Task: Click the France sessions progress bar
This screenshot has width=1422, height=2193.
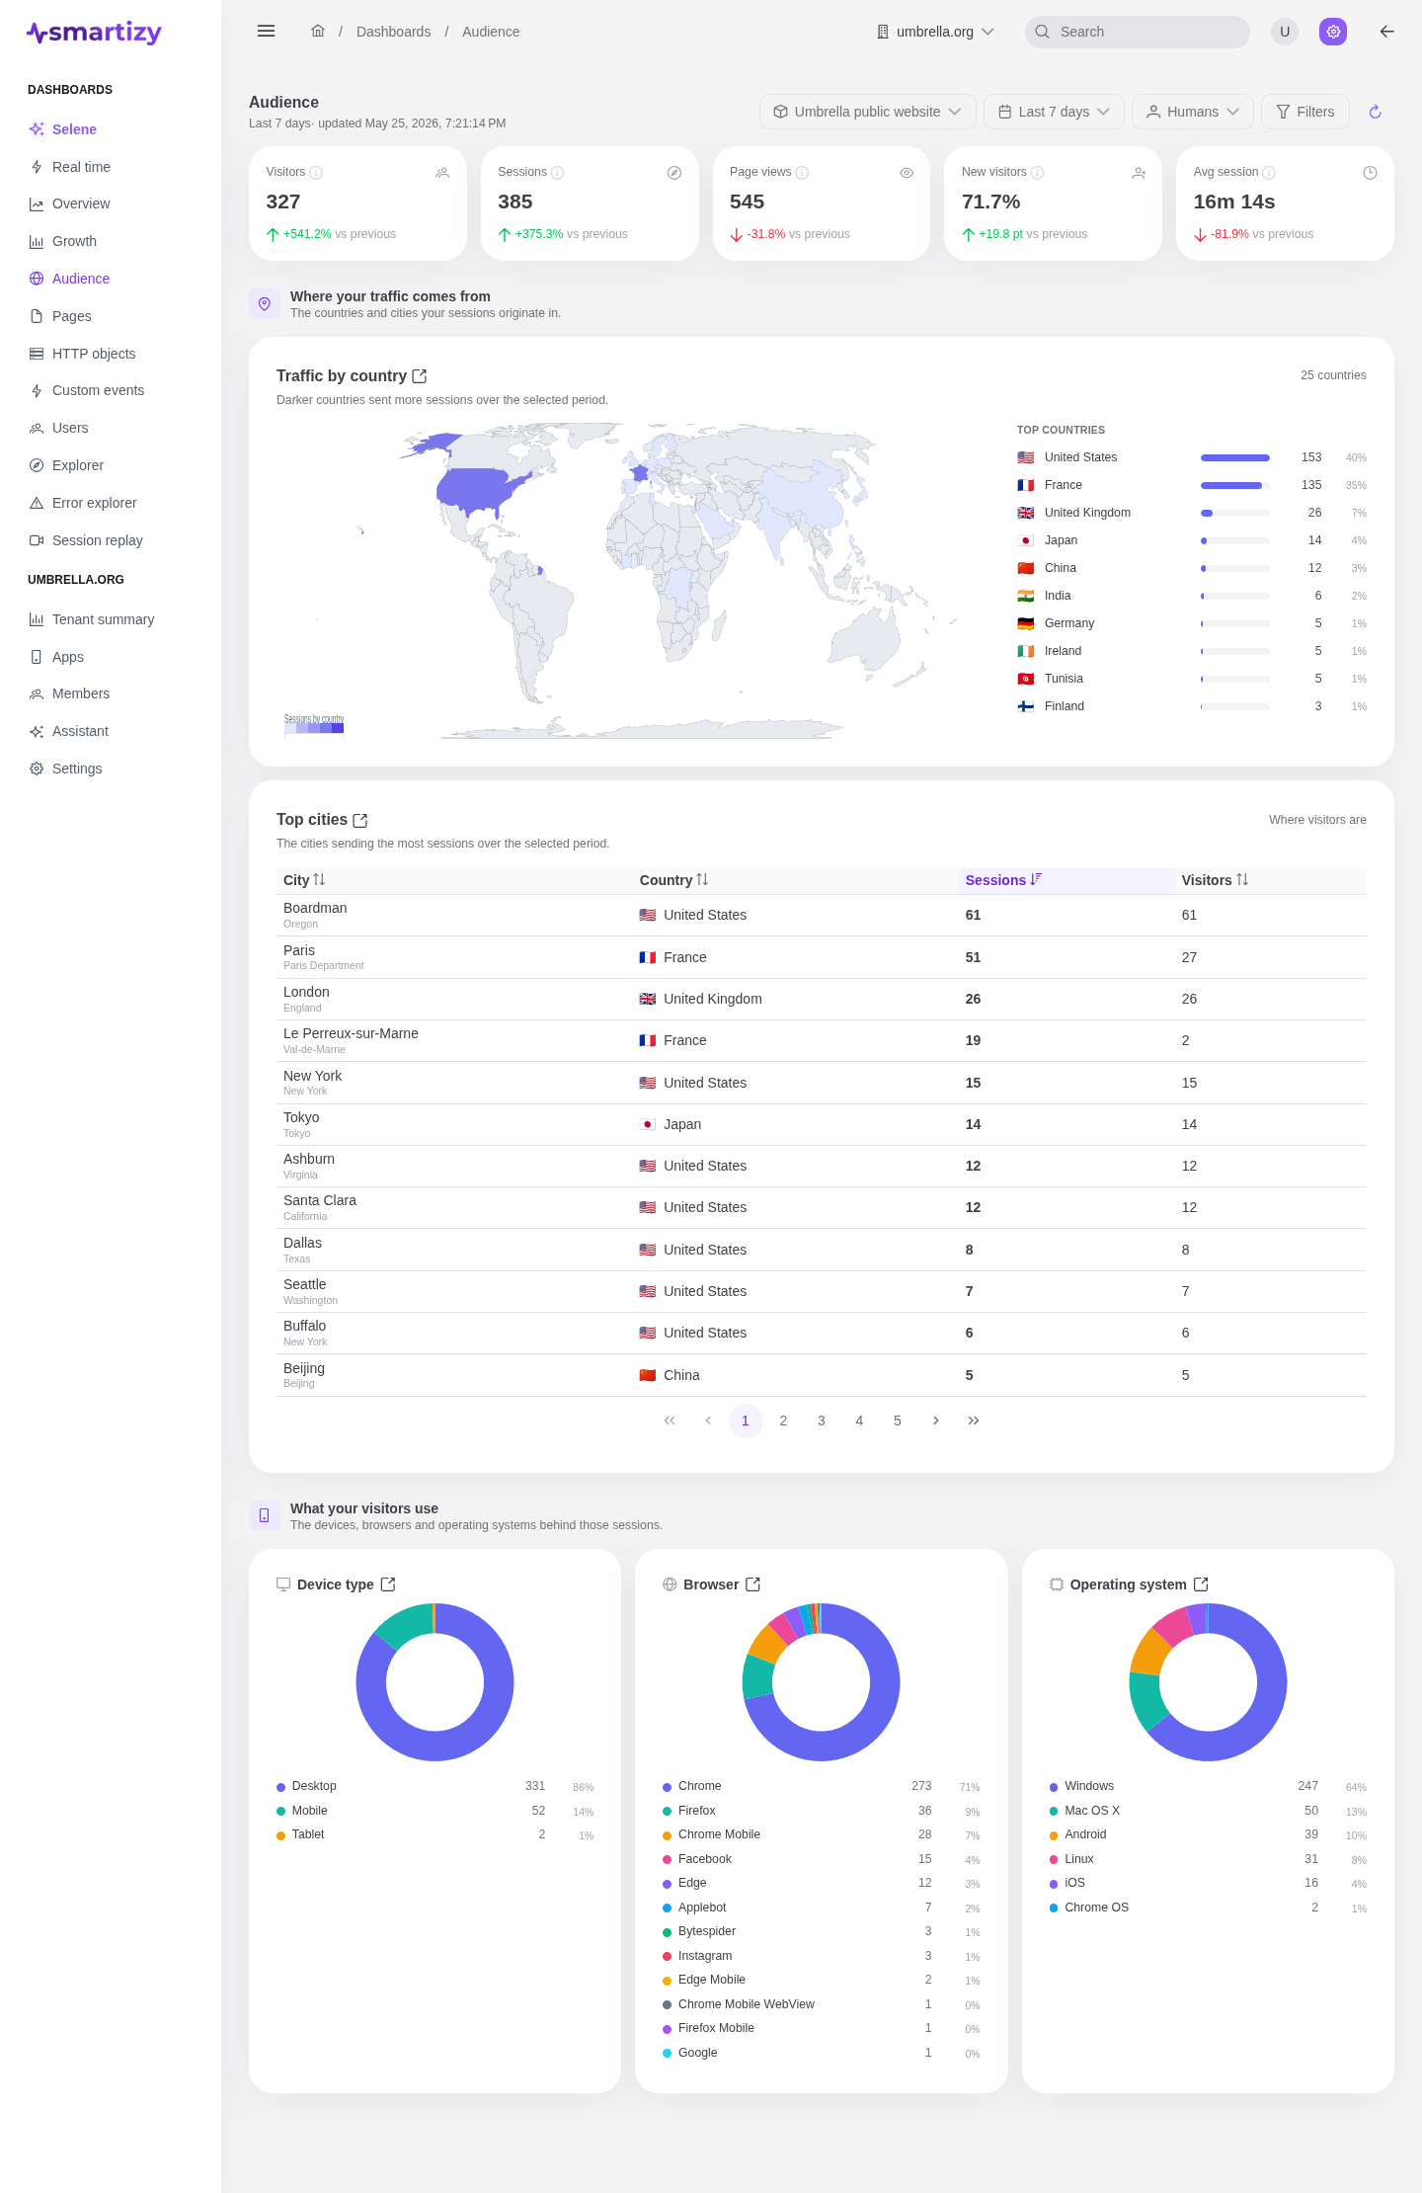Action: pos(1235,485)
